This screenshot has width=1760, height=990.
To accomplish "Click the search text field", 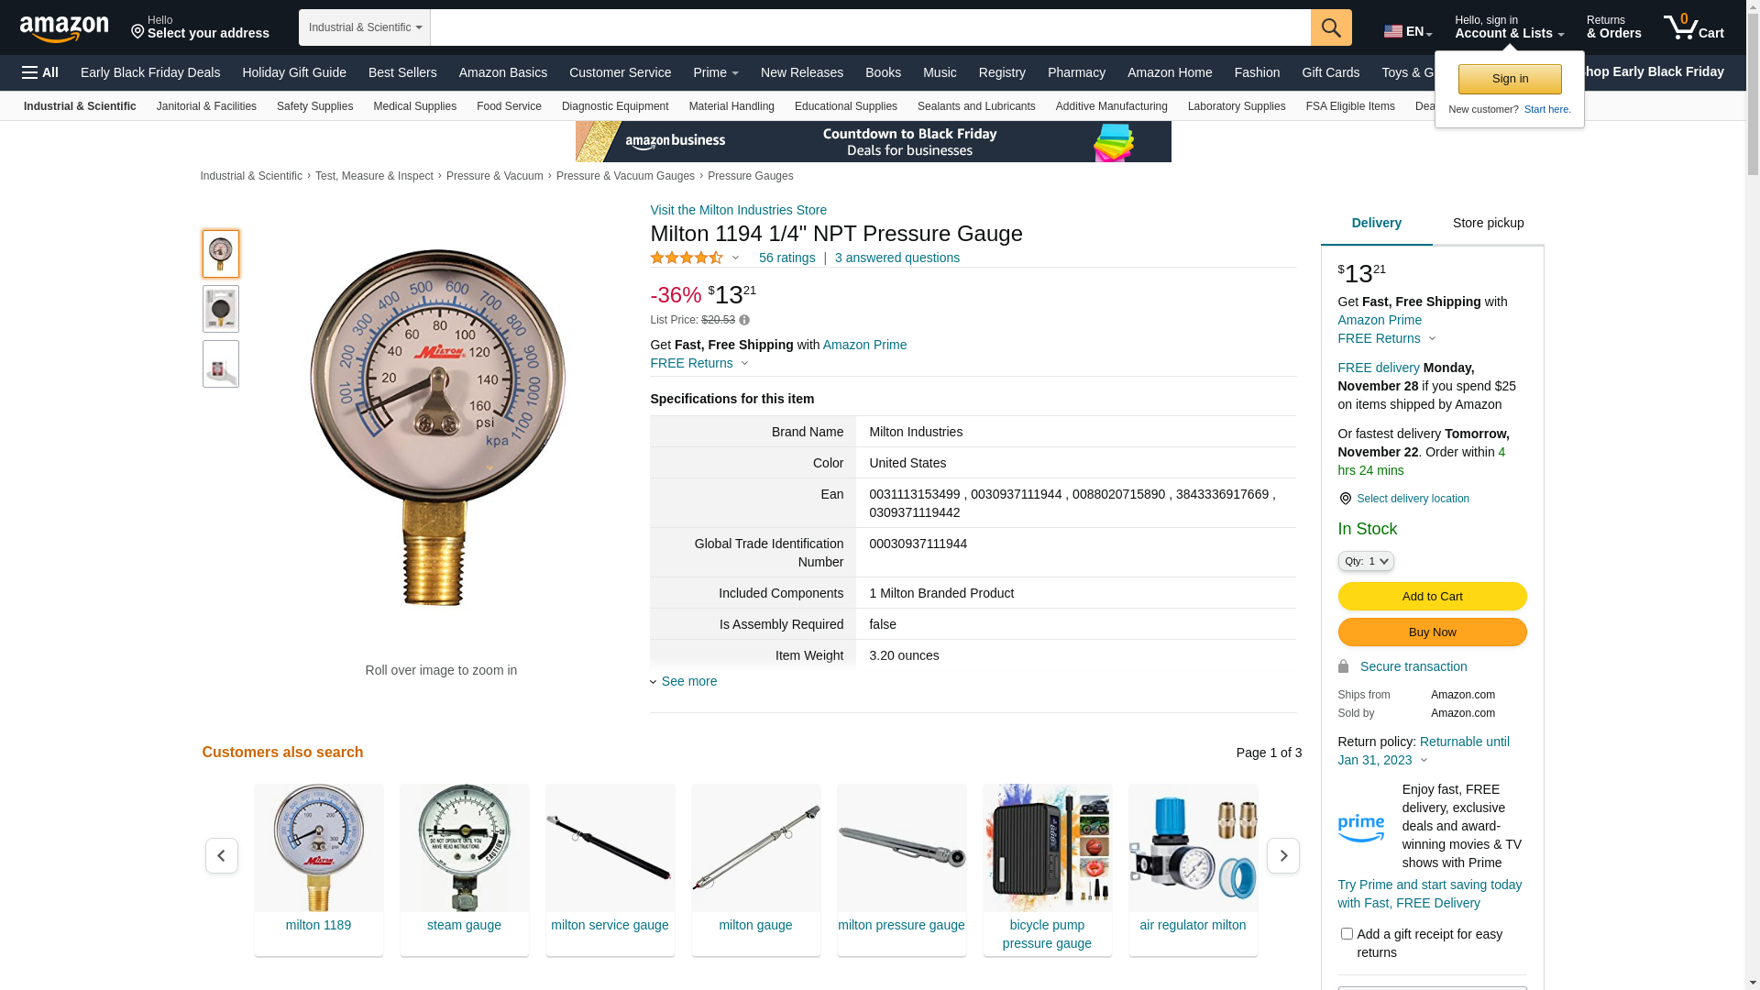I will point(870,27).
